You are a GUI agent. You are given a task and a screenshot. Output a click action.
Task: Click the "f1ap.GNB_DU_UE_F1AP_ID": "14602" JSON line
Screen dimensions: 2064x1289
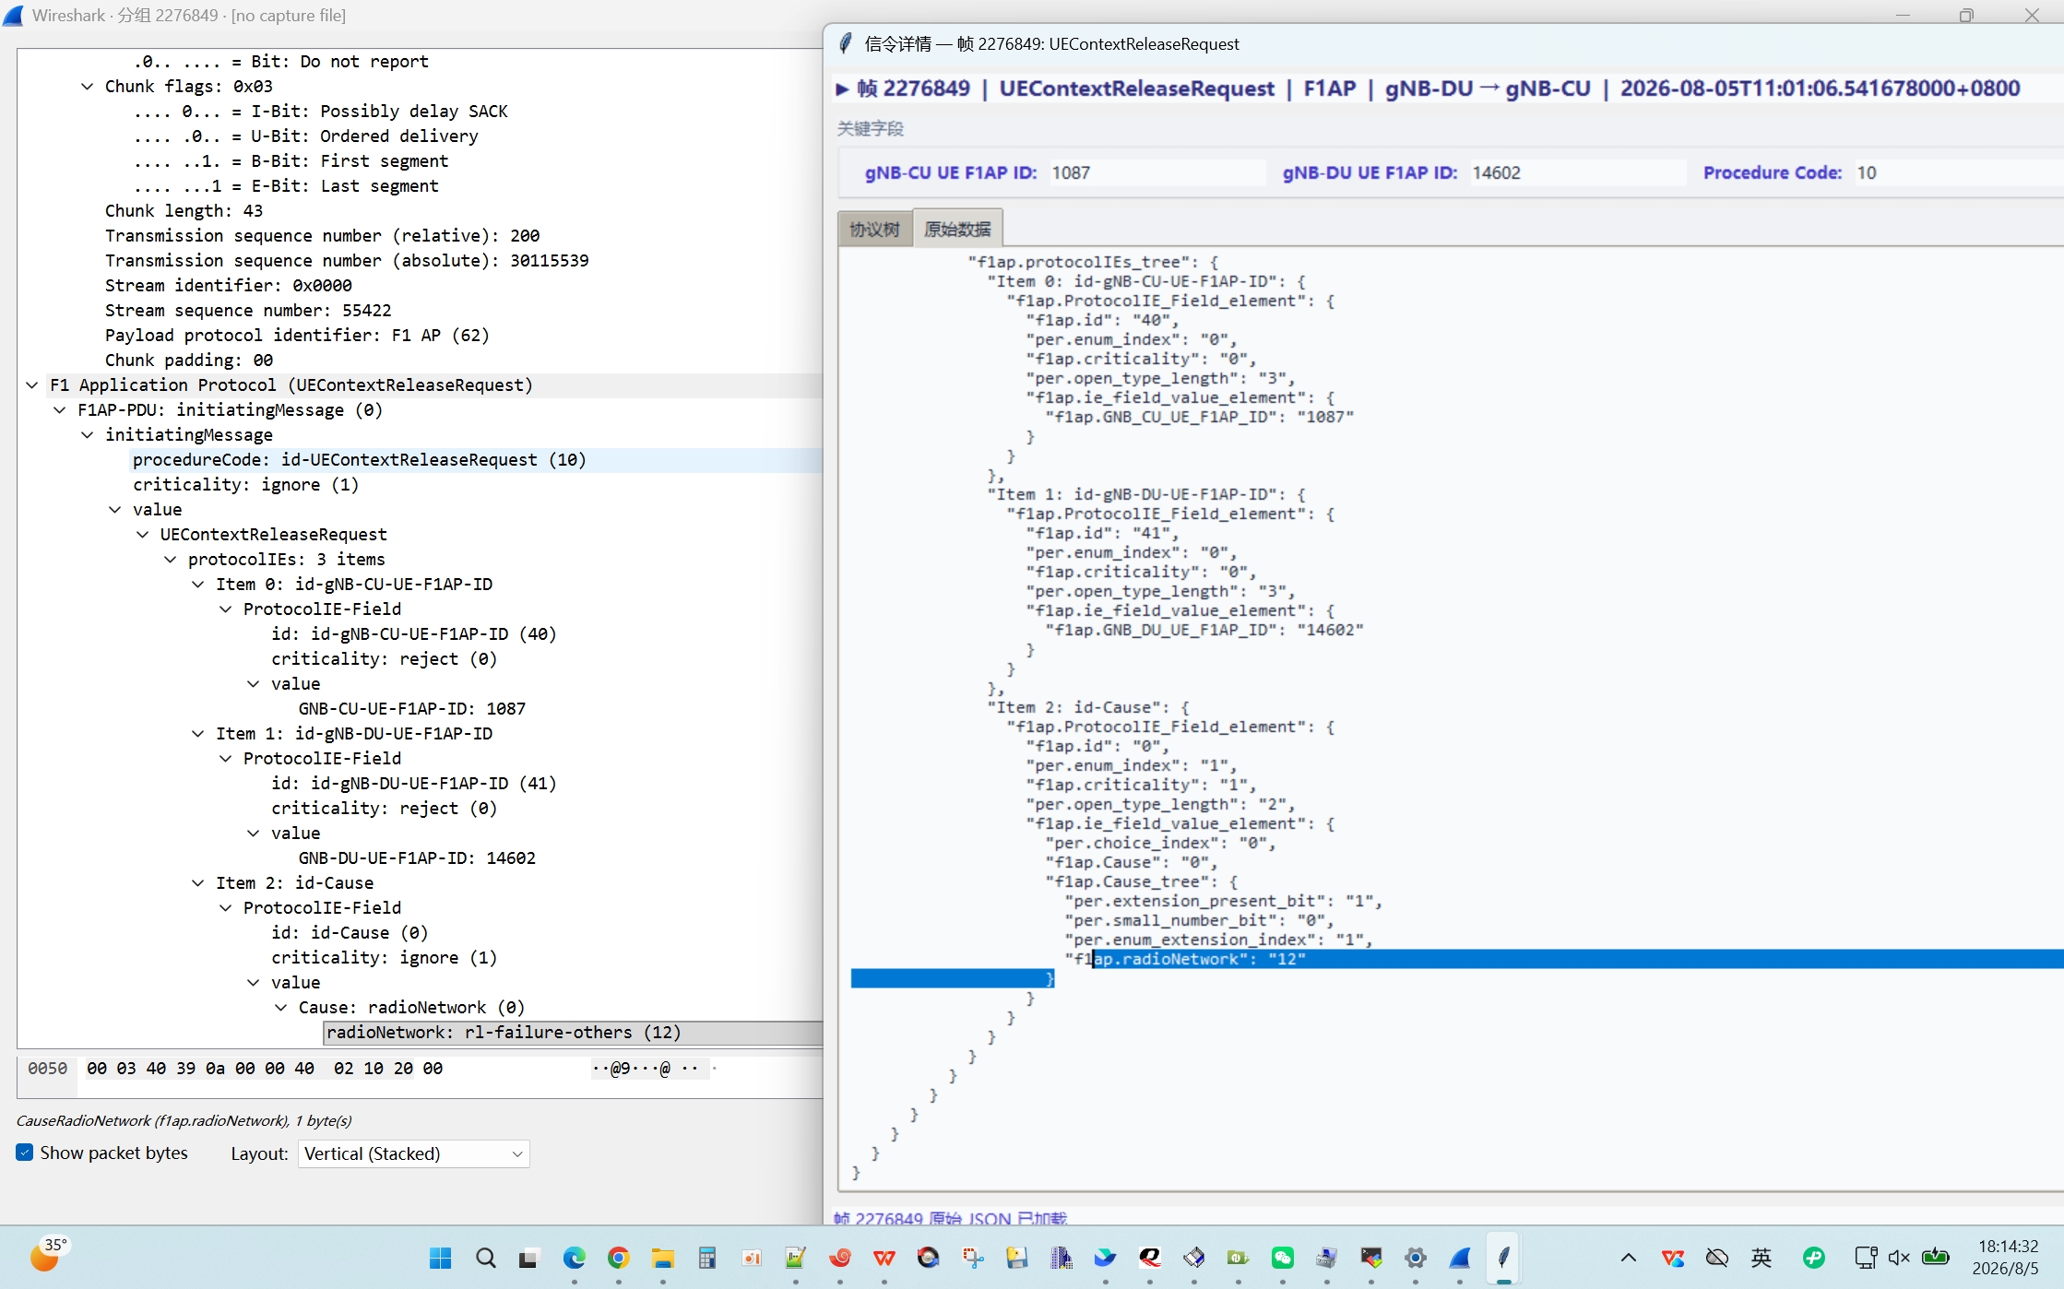pos(1204,630)
